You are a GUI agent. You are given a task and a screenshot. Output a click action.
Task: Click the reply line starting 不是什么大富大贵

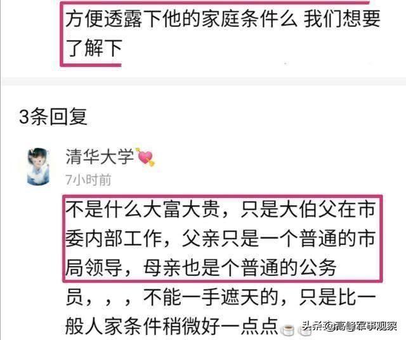pos(220,209)
